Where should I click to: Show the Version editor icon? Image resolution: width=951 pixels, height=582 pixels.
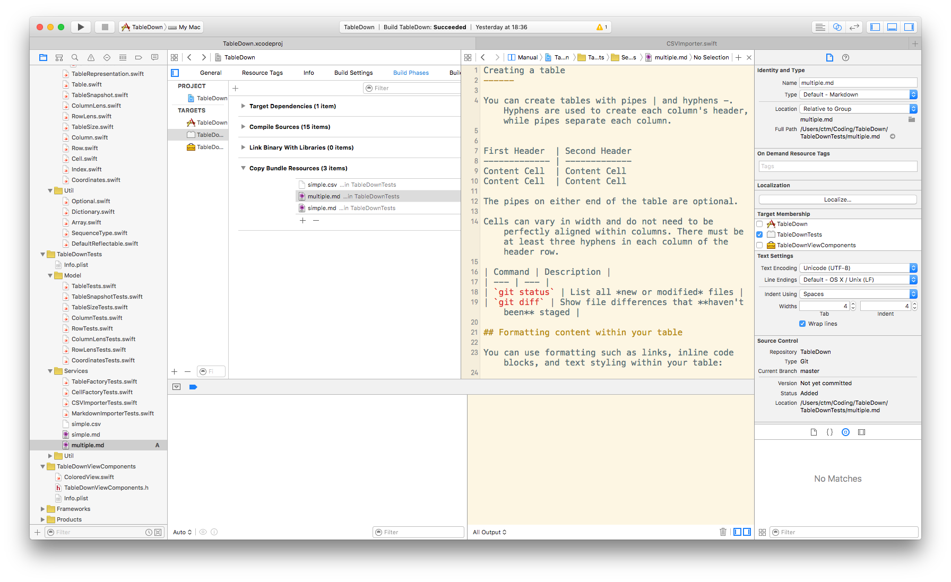854,27
